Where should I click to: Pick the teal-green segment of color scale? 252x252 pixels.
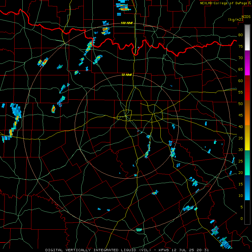247,163
